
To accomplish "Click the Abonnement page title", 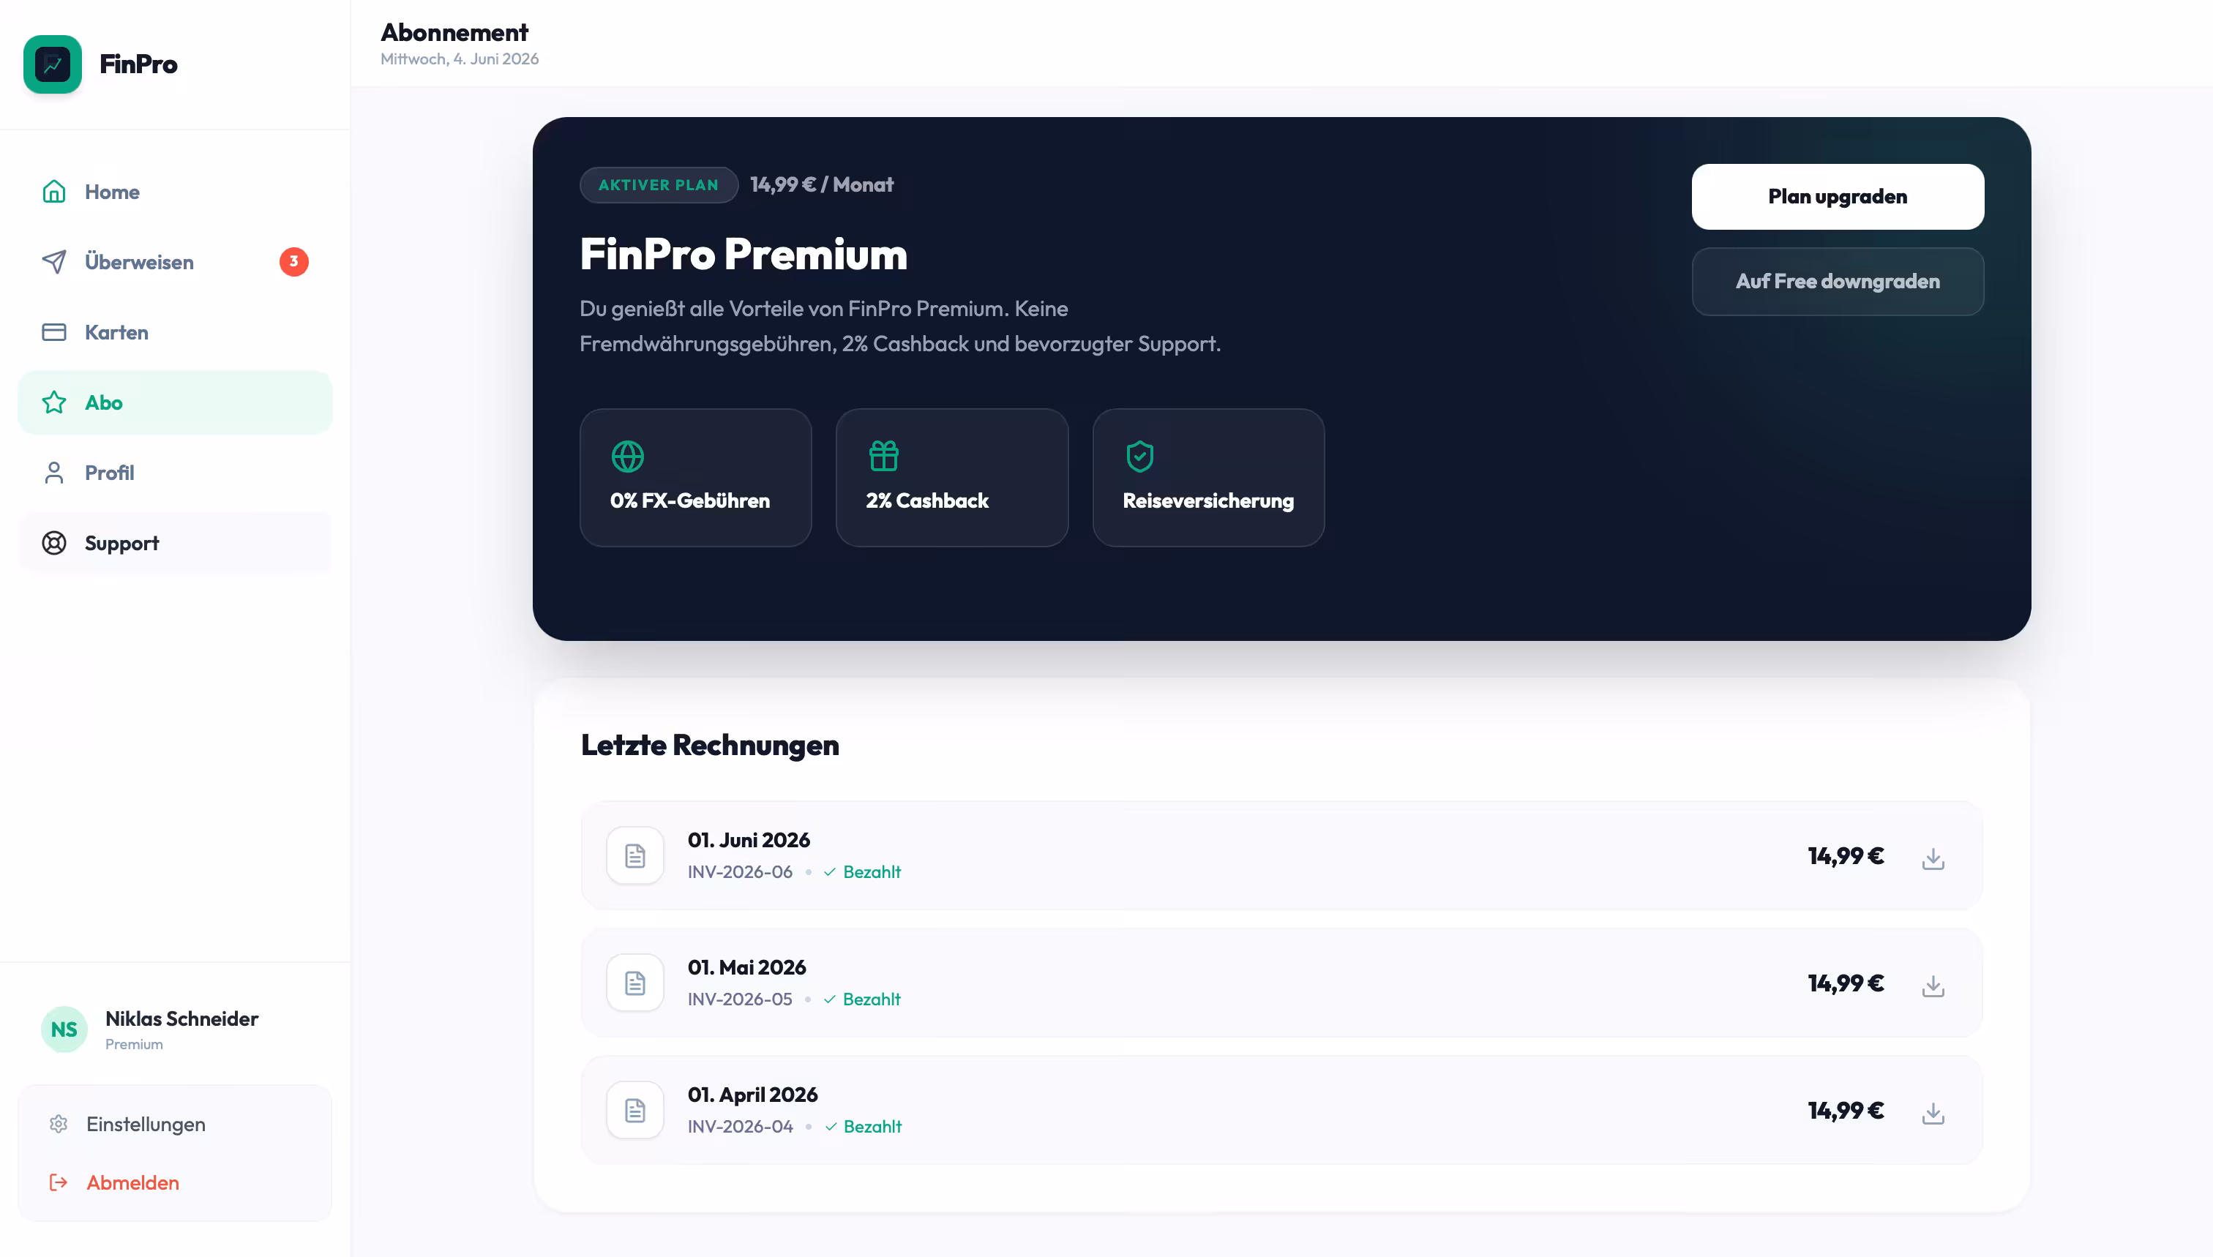I will (454, 32).
